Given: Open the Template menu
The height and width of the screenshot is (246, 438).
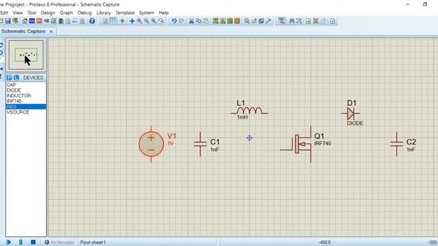Looking at the screenshot, I should [x=125, y=12].
